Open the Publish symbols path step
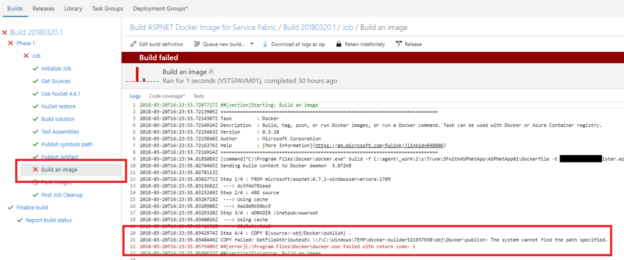 67,144
